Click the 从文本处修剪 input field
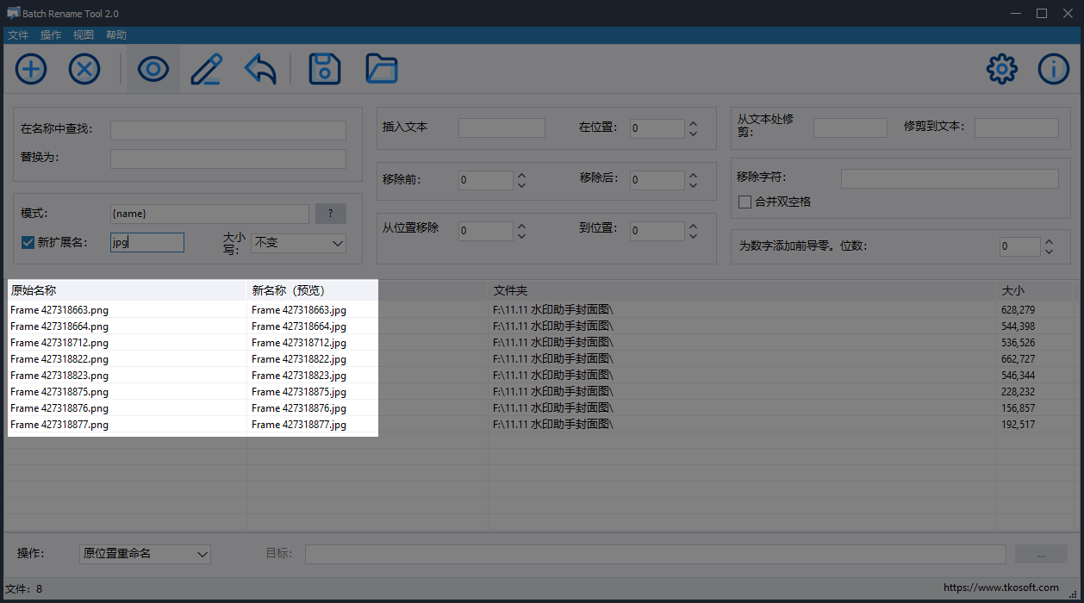Screen dimensions: 1084x603 [x=850, y=127]
